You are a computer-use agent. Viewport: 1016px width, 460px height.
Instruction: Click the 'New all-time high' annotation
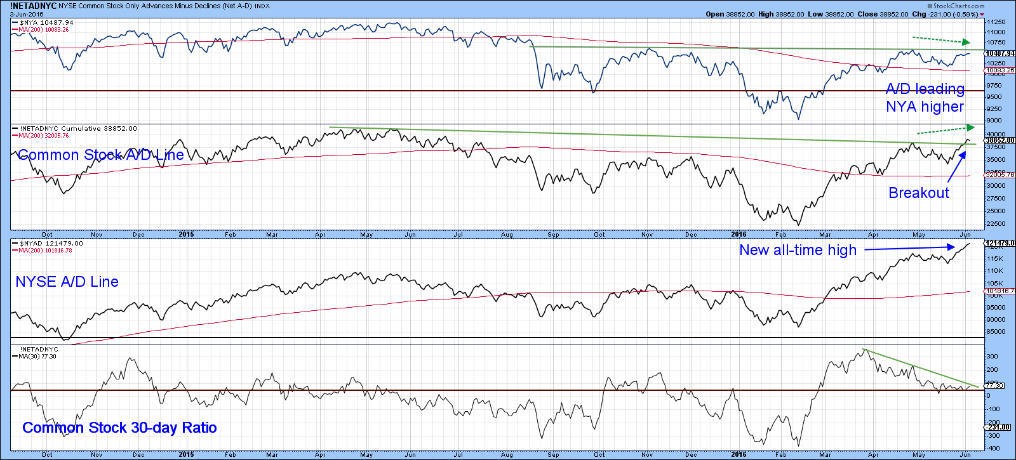(798, 250)
